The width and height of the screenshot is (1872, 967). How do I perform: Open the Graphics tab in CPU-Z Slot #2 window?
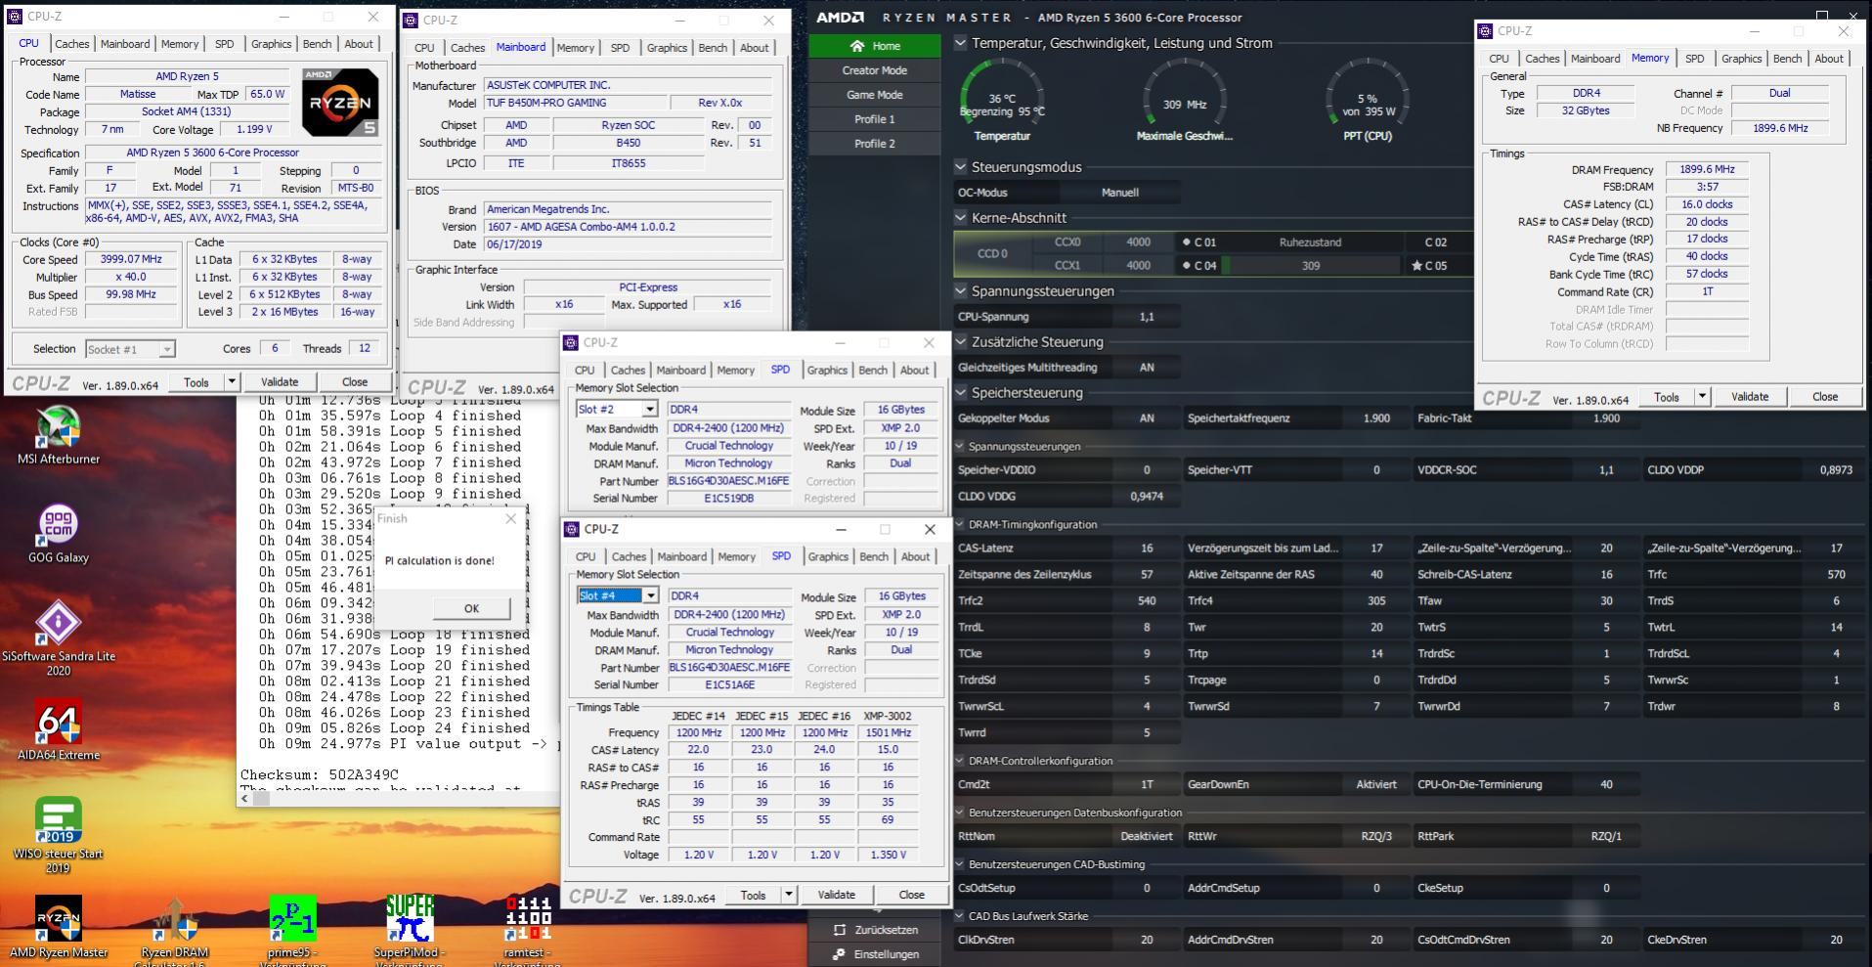tap(827, 371)
